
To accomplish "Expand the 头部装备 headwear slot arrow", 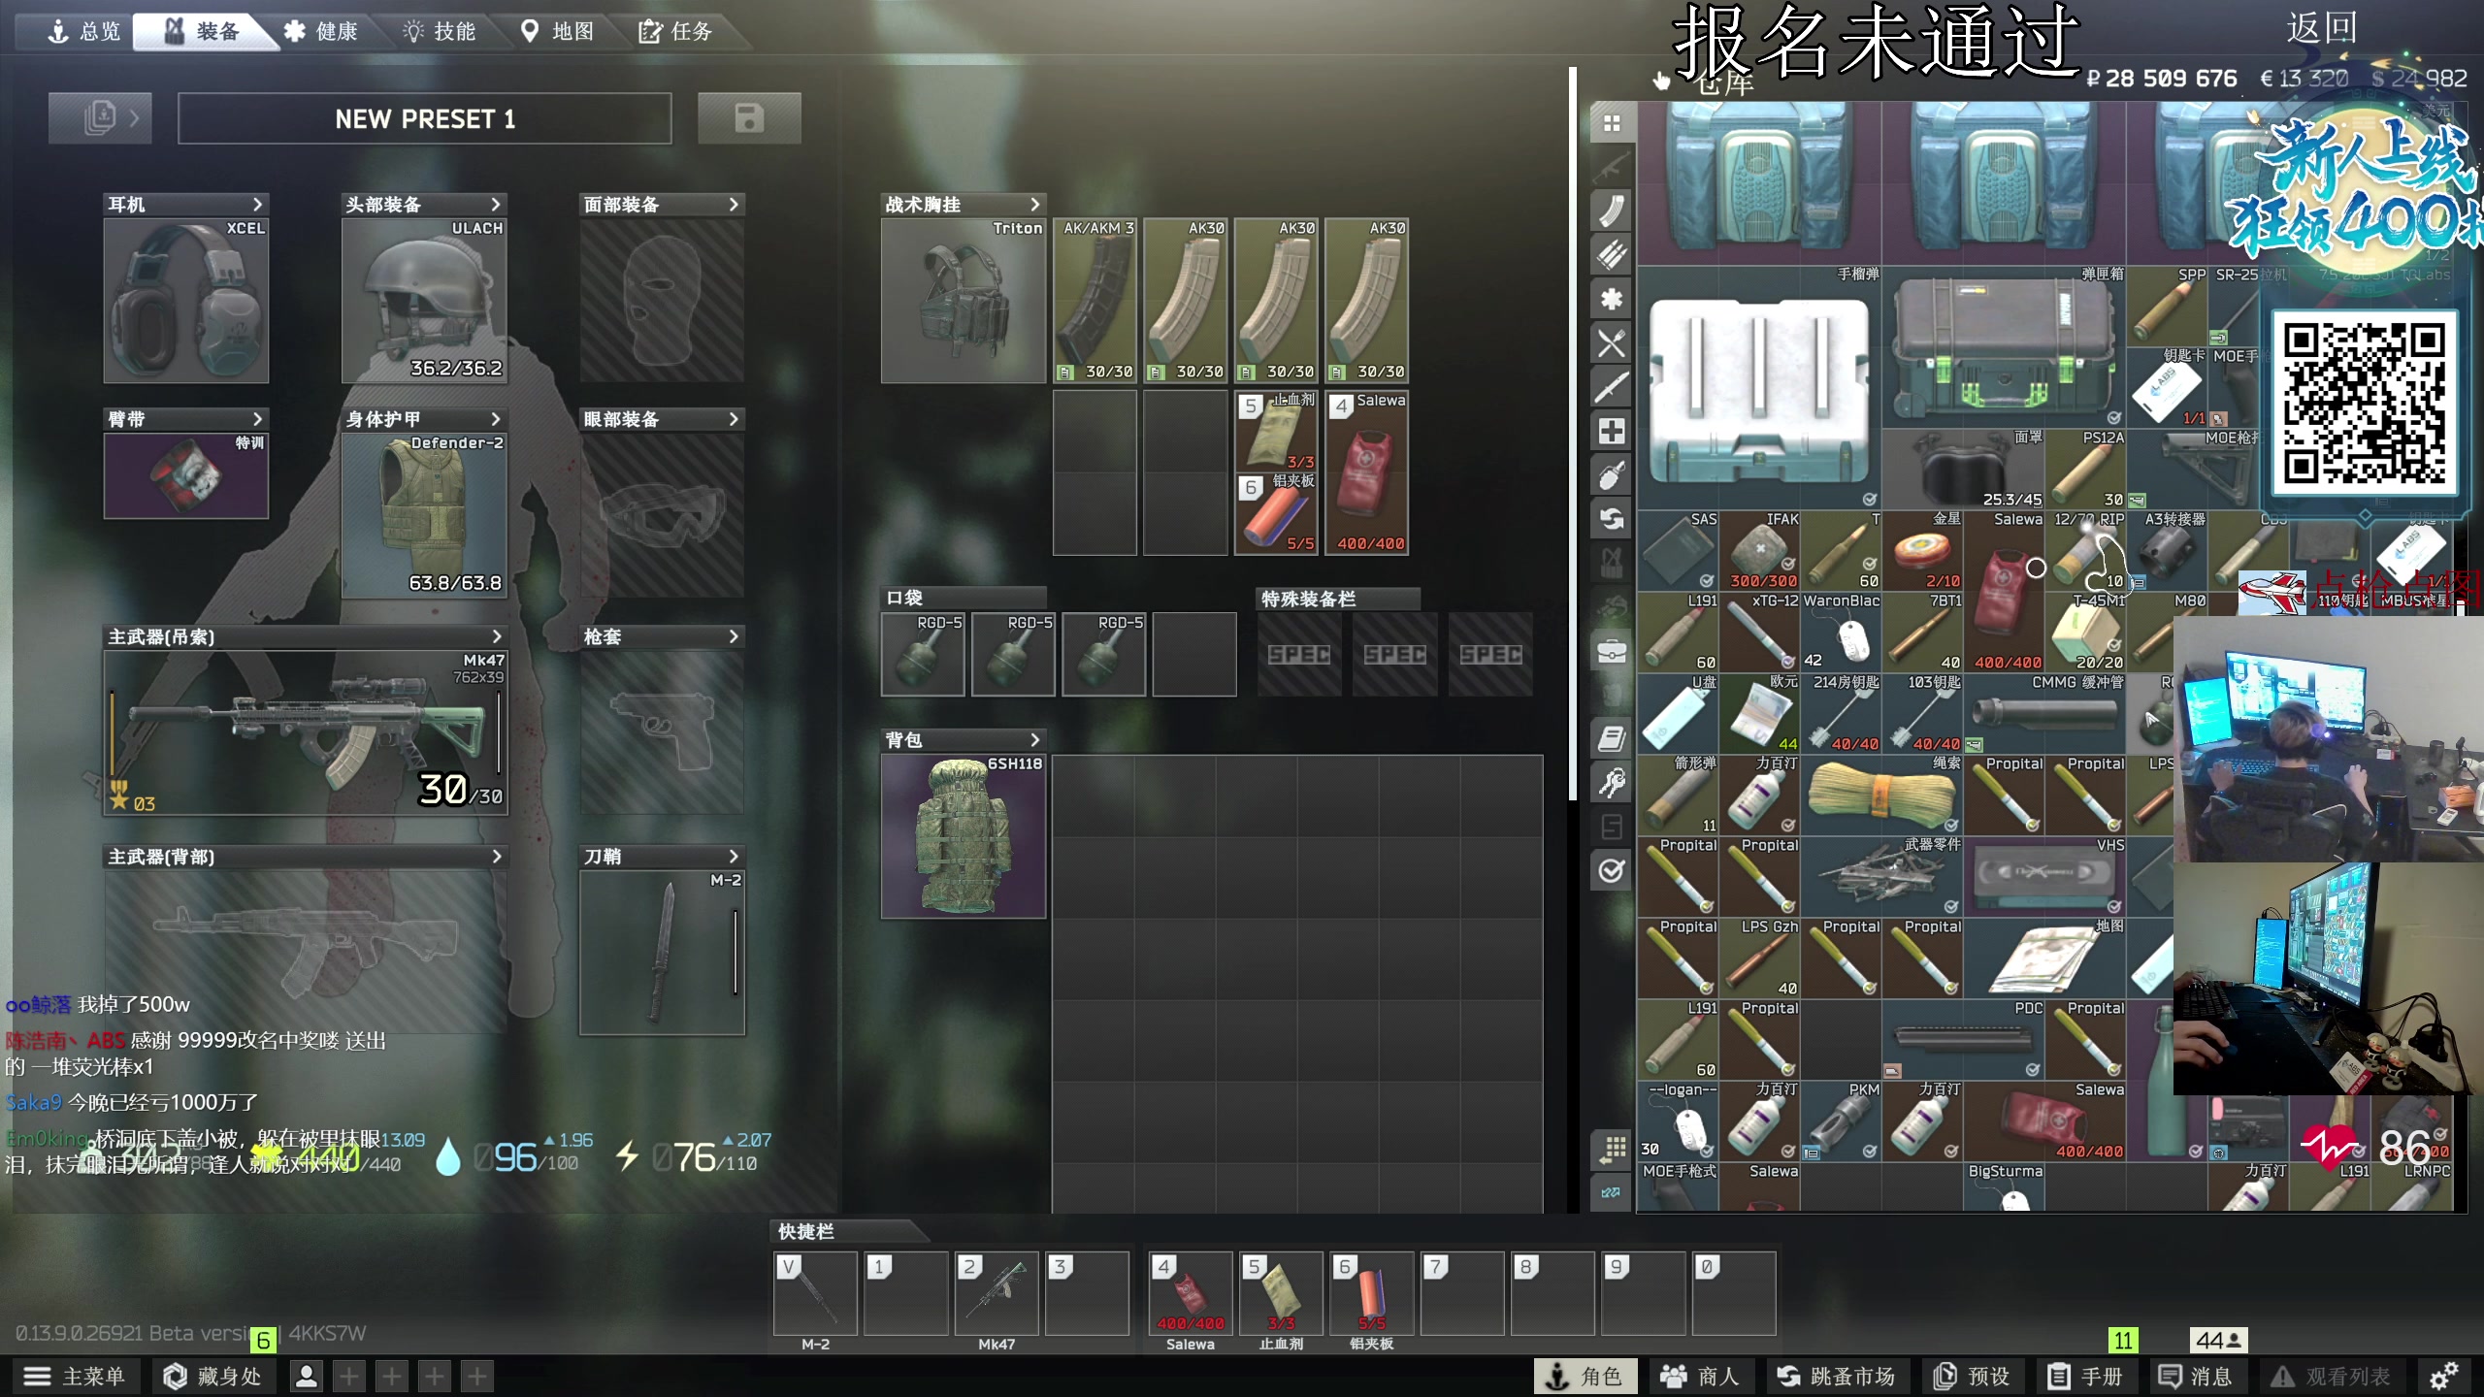I will pos(495,204).
